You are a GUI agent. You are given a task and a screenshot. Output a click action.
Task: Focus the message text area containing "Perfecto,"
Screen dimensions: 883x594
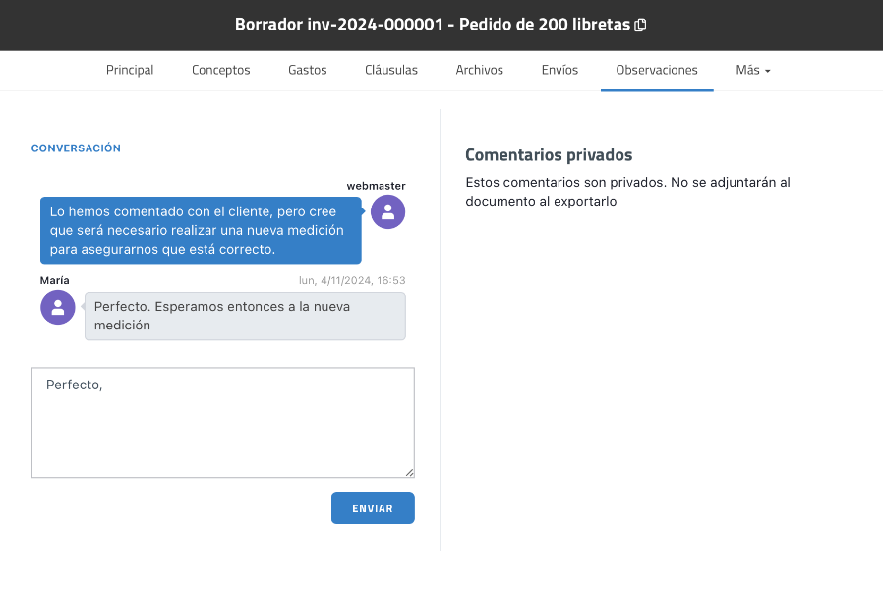click(222, 423)
